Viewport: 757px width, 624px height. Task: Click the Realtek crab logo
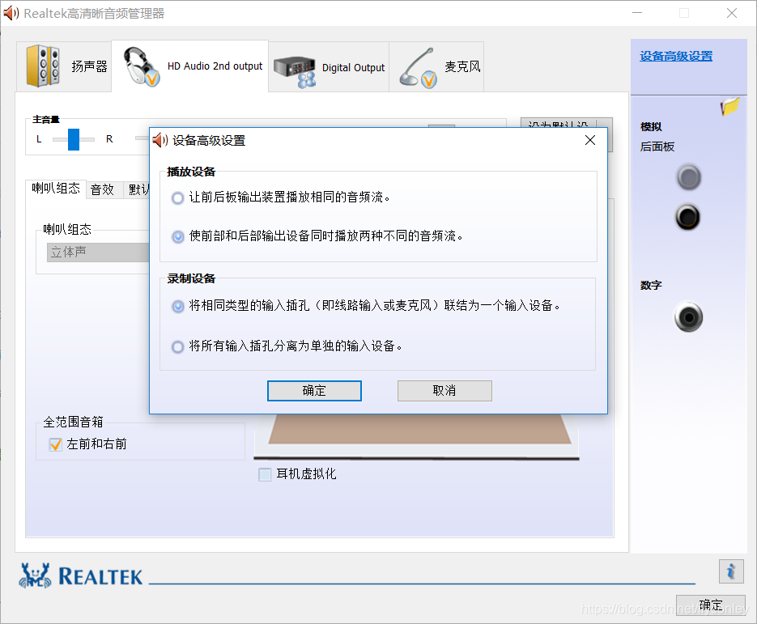coord(36,575)
